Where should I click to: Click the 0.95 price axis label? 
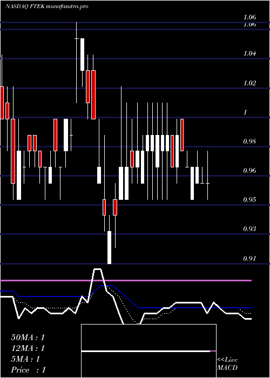coord(249,200)
